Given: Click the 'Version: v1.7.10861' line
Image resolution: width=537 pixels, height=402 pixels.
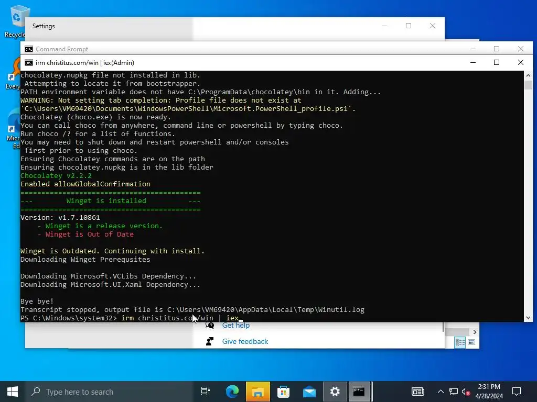Looking at the screenshot, I should click(60, 218).
